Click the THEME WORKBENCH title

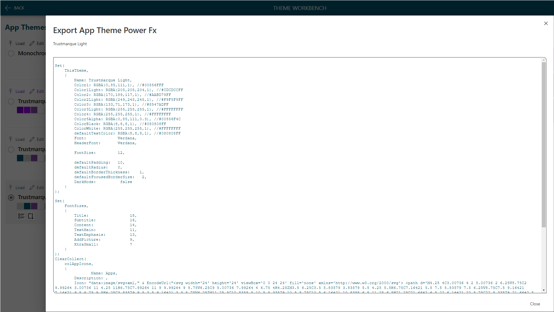coord(299,8)
